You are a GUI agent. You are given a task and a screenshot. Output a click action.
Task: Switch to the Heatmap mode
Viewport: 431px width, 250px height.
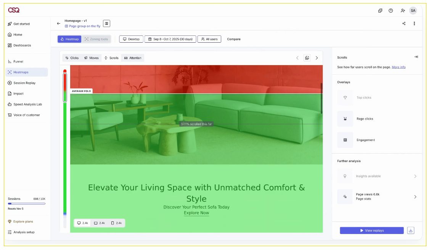[x=69, y=39]
